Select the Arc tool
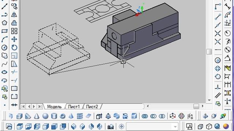This screenshot has height=131, width=234. 4,39
